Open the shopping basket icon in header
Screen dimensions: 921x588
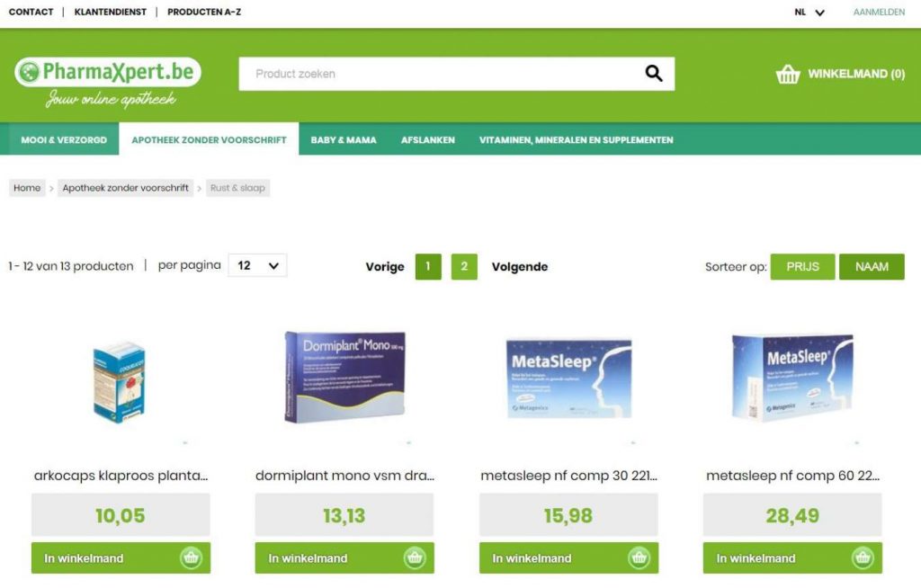[x=788, y=74]
